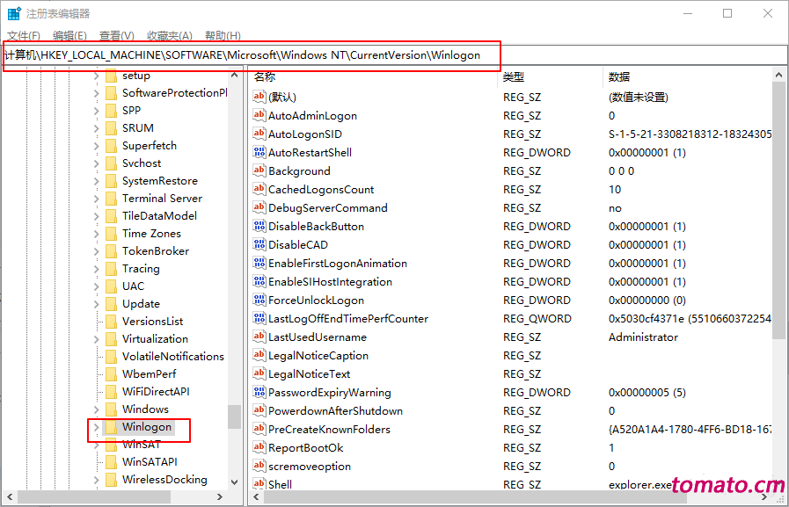Click the DisableCAD DWORD icon

[x=259, y=244]
